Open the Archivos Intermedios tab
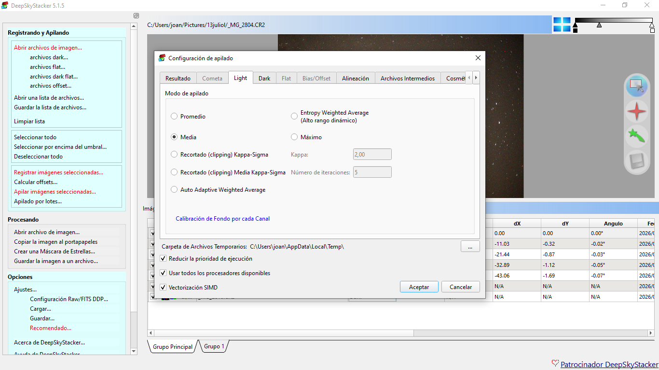659x370 pixels. pyautogui.click(x=408, y=78)
